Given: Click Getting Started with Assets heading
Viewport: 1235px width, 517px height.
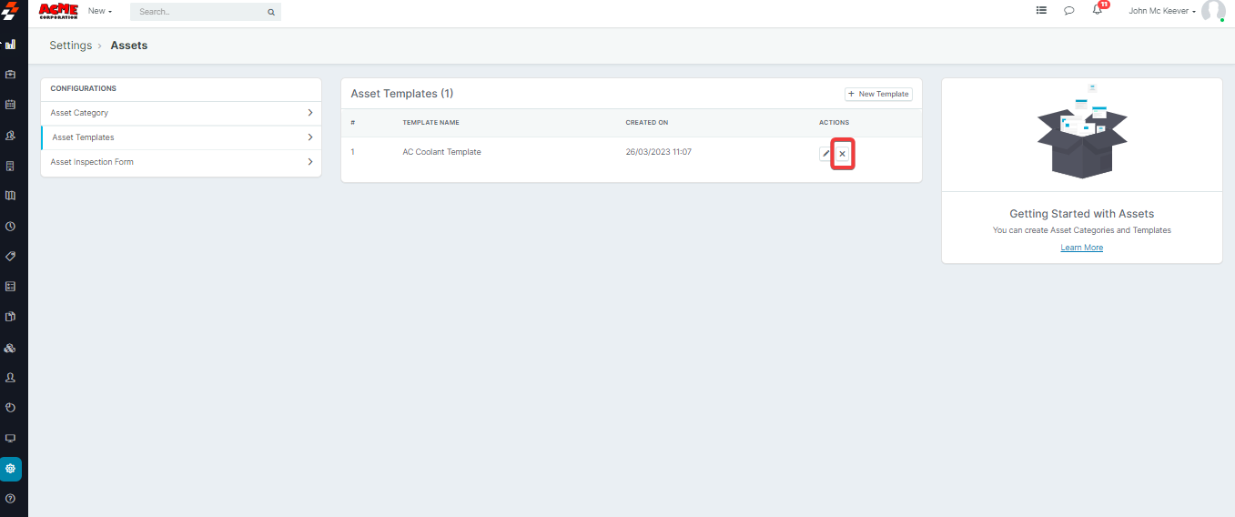Looking at the screenshot, I should (1081, 214).
